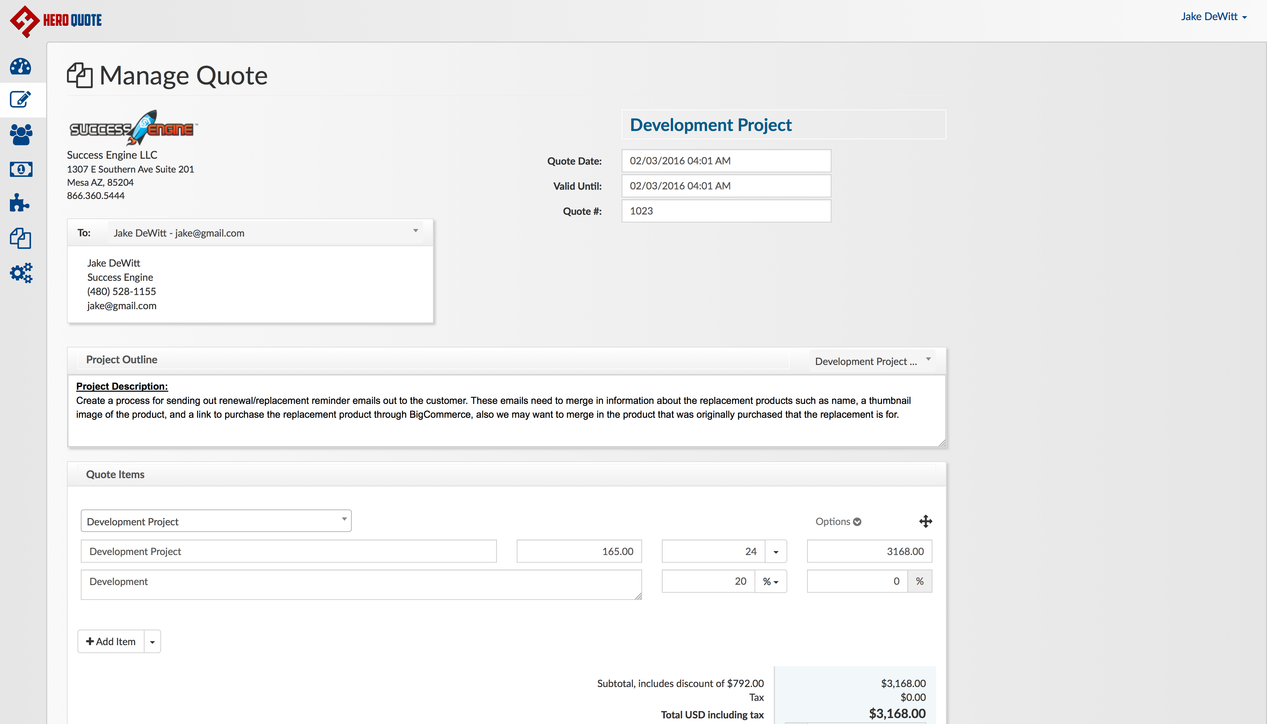Click the Quote # field showing 1023
The image size is (1267, 724).
click(x=726, y=211)
